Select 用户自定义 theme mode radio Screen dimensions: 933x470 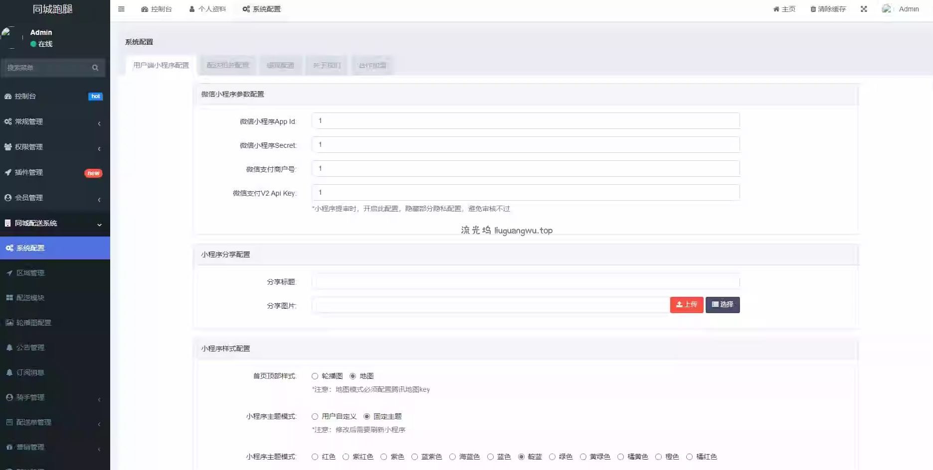[315, 417]
